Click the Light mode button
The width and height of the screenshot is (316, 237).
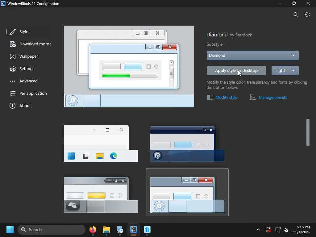tap(280, 71)
